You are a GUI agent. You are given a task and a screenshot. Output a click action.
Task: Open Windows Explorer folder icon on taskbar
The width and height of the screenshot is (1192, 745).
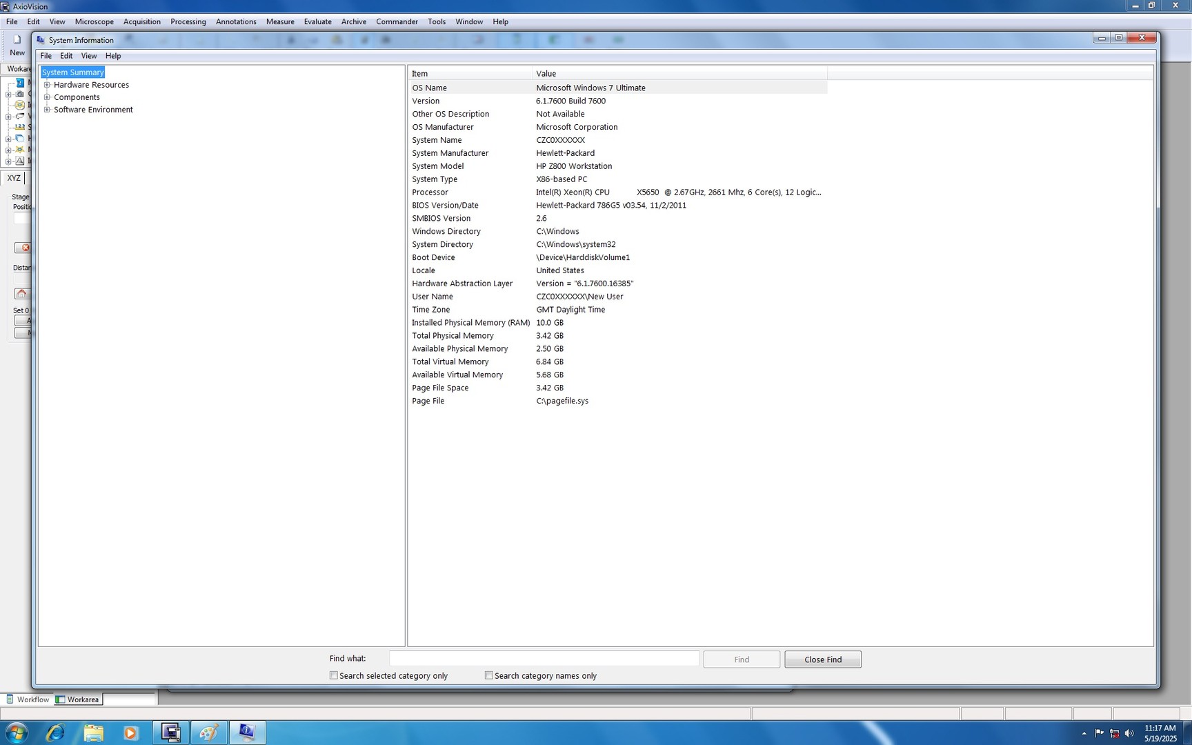[93, 733]
